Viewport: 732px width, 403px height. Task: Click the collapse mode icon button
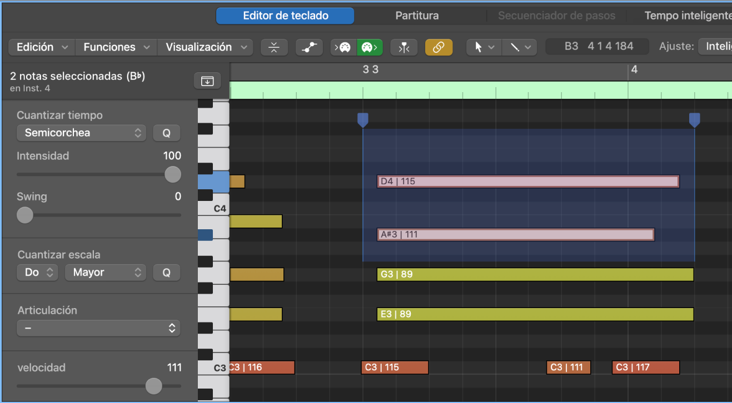click(273, 47)
